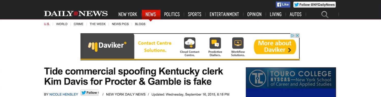
Task: Open the search magnifier icon
Action: 325,15
